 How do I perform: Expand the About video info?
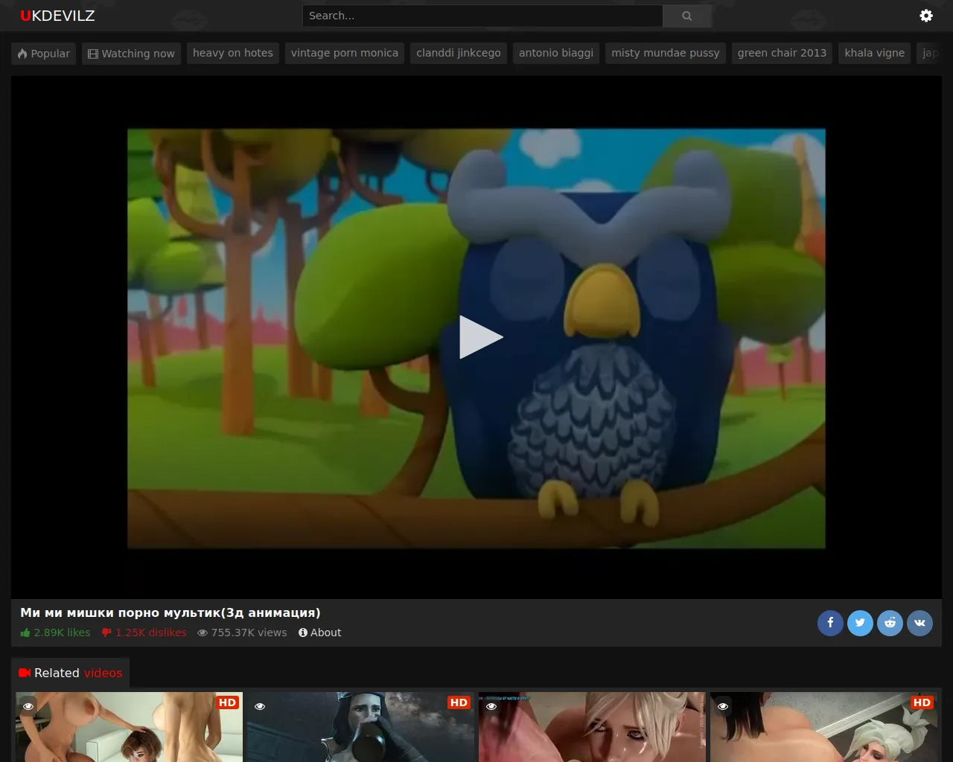click(319, 633)
